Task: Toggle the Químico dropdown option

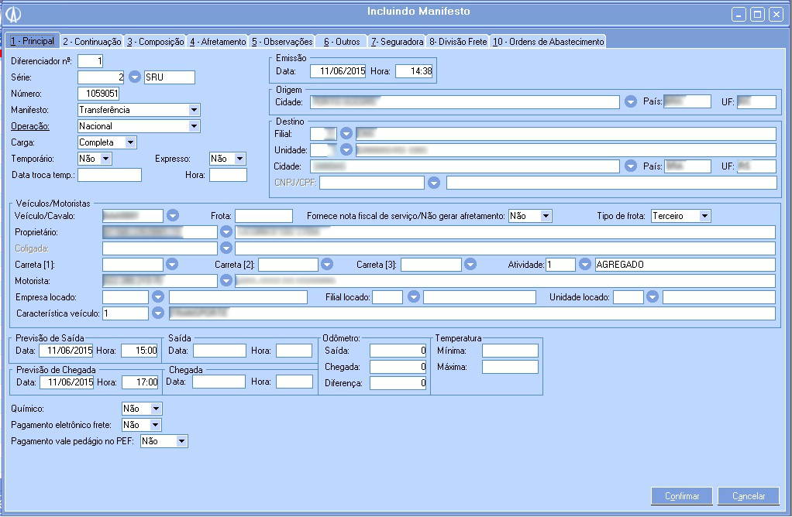Action: (156, 409)
